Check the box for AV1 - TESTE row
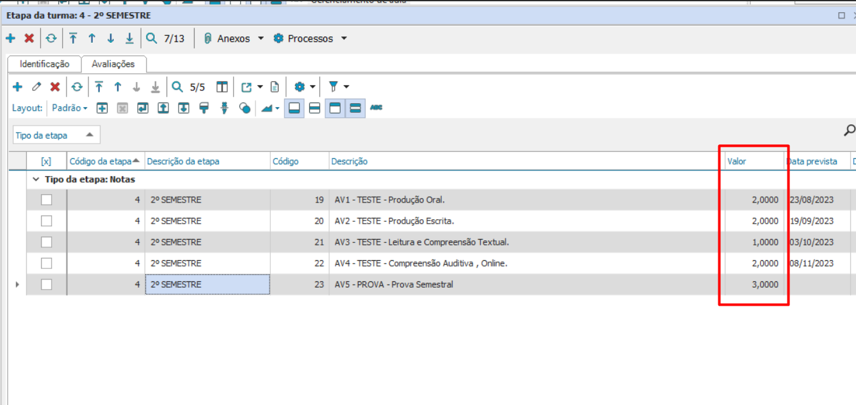The width and height of the screenshot is (856, 405). (x=46, y=200)
